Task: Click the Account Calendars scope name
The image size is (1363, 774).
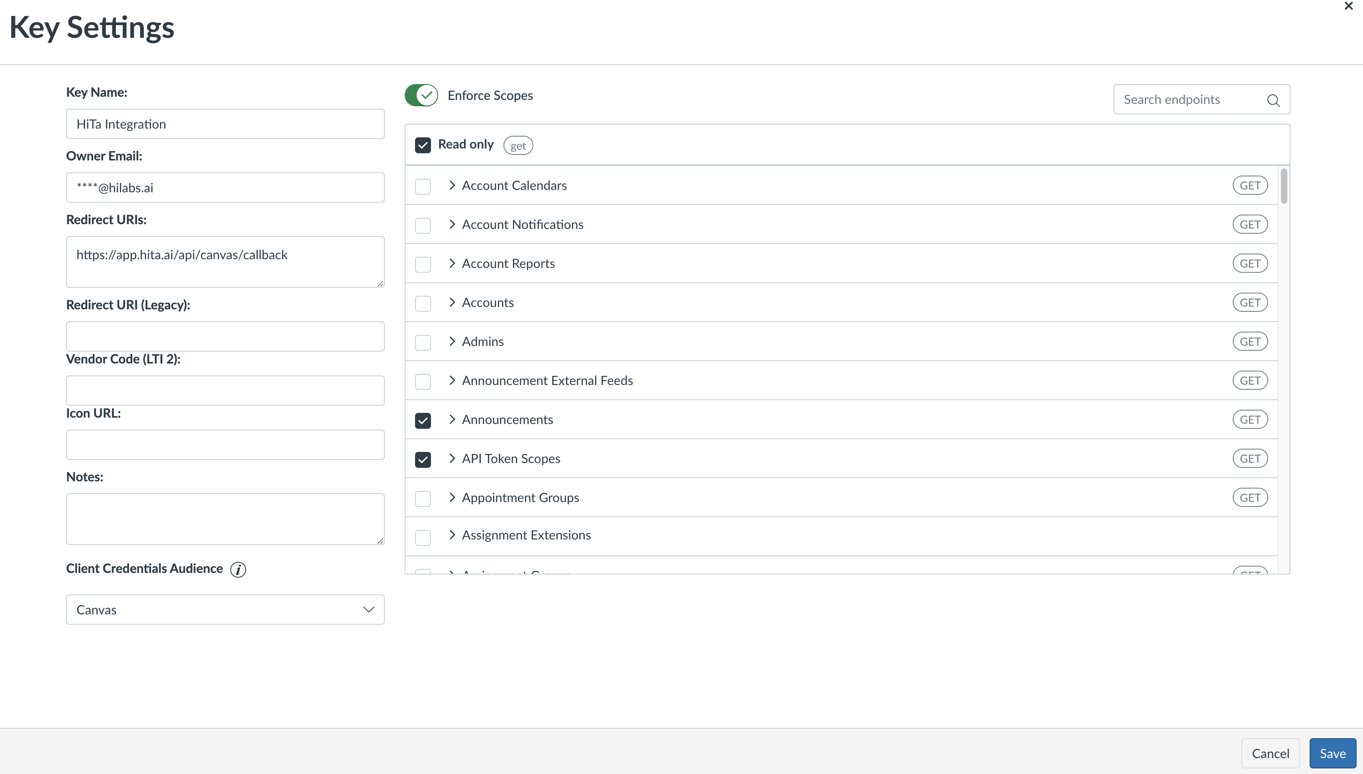Action: pos(514,185)
